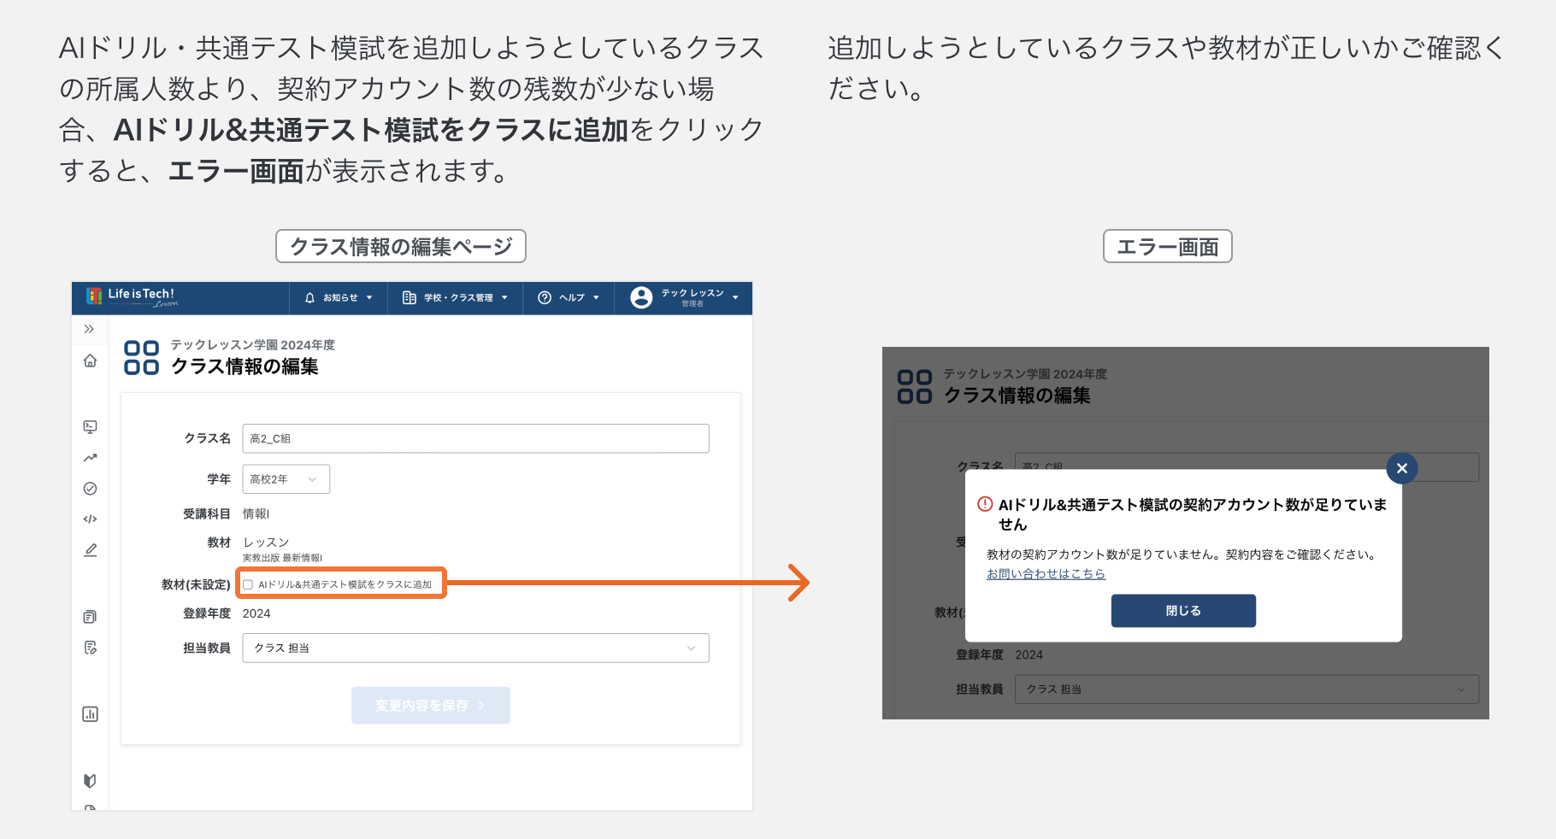Click the 実教出版 最新情報I textbook text
Viewport: 1556px width, 839px height.
coord(282,558)
